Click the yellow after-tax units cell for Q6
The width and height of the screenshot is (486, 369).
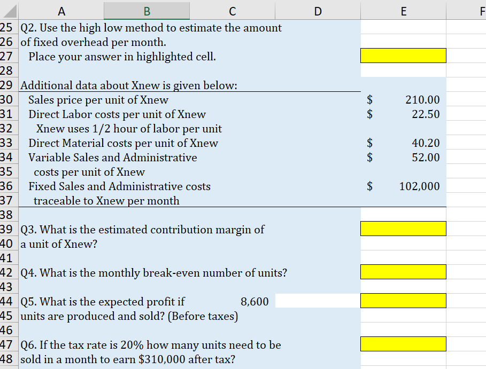403,344
